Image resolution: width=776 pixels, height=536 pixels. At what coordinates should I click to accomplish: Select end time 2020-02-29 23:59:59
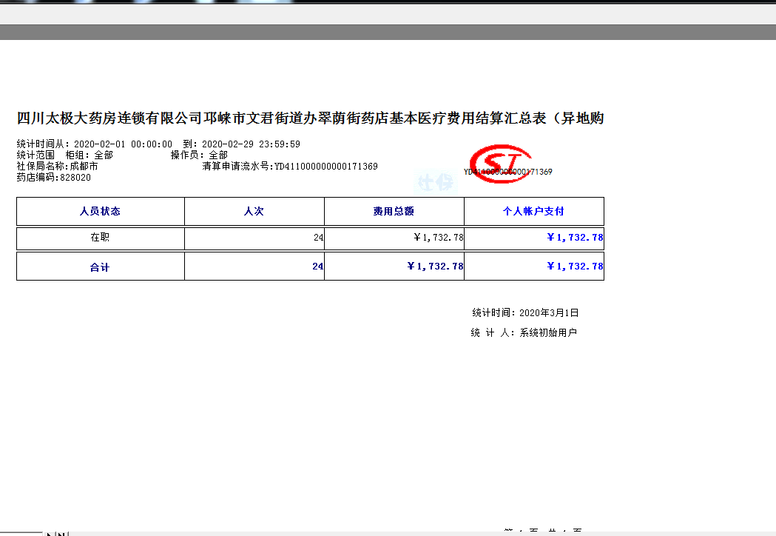tap(251, 144)
